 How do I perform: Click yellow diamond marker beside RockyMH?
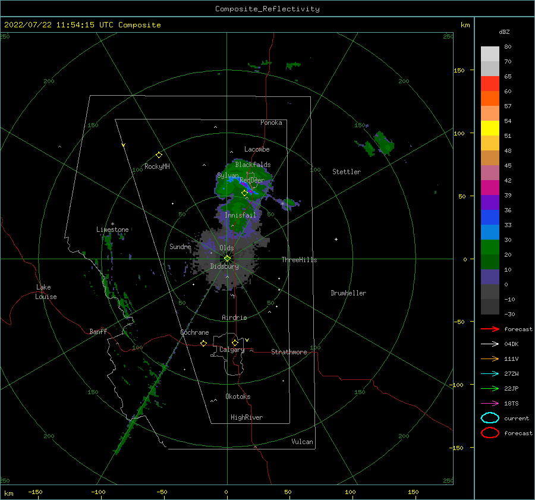(159, 155)
